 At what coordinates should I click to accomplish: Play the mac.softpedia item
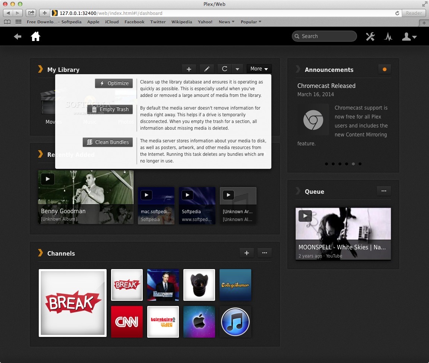146,195
